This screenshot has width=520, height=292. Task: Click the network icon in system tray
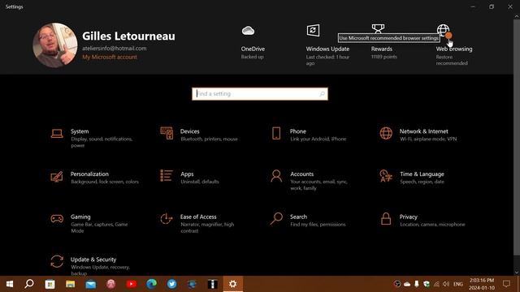[x=436, y=284]
